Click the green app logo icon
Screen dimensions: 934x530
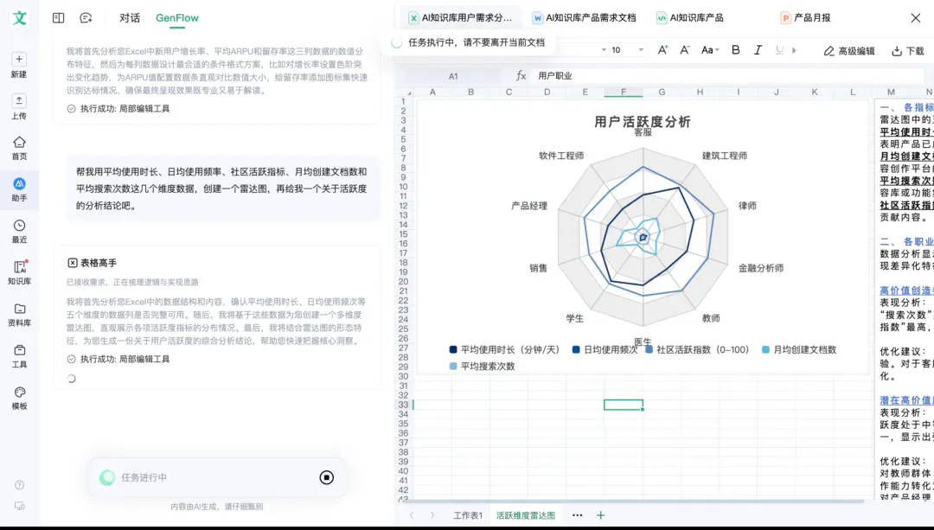(x=19, y=18)
